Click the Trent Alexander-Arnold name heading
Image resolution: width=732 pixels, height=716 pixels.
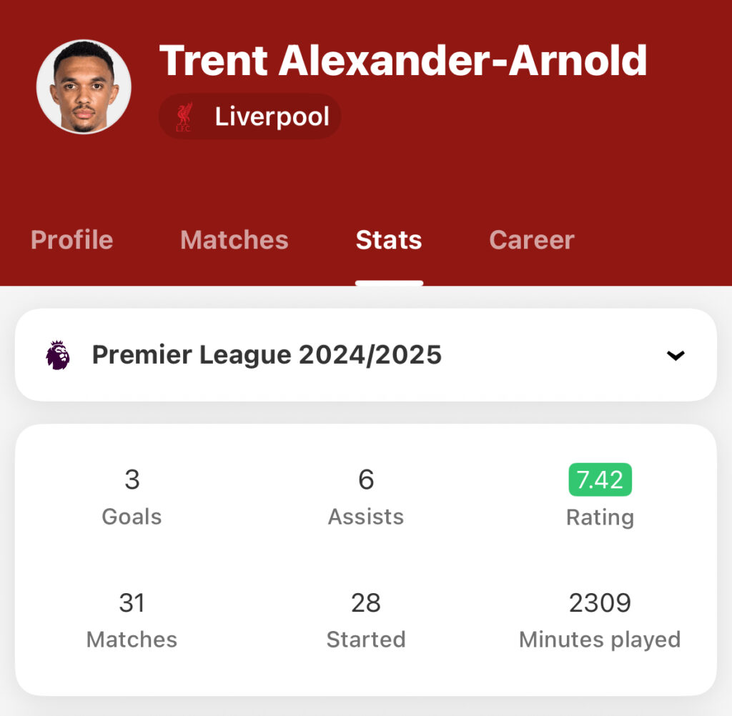(x=403, y=60)
